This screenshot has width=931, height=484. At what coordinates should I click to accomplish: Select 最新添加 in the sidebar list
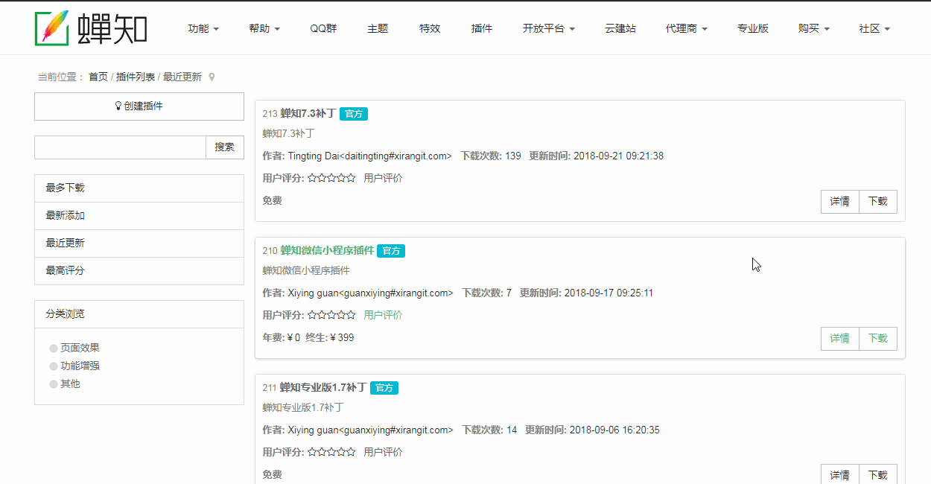pyautogui.click(x=139, y=216)
